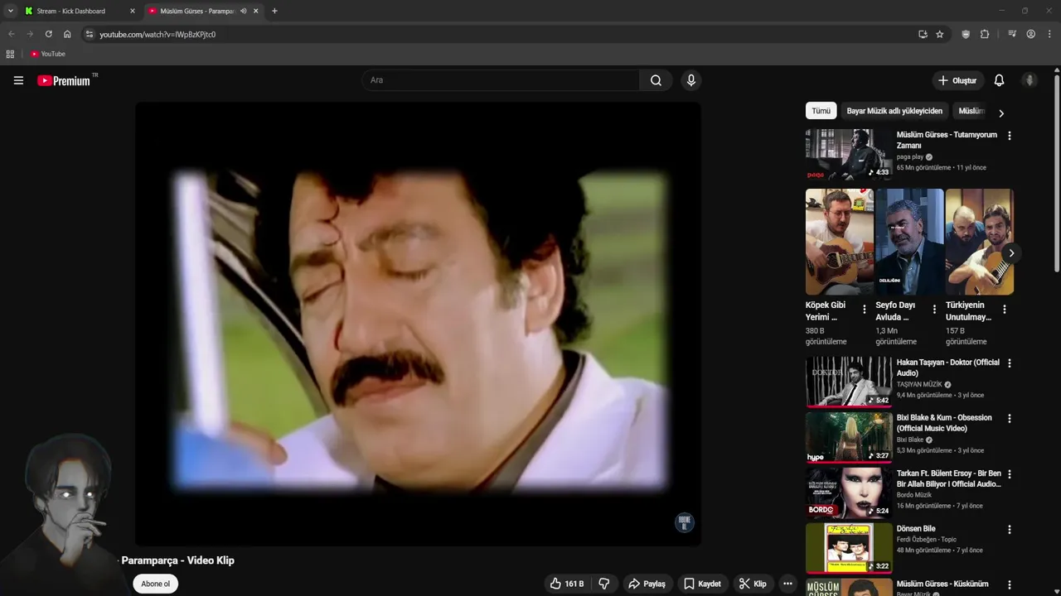Install app icon in address bar

[x=923, y=34]
